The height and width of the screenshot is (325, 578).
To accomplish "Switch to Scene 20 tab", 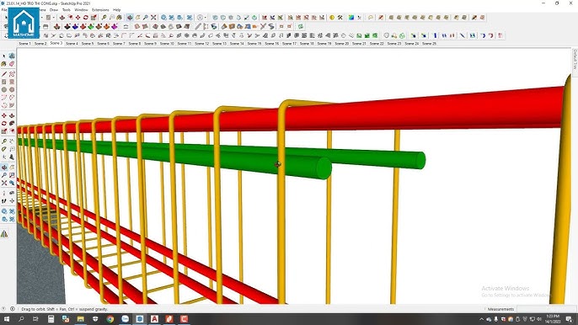I will pos(342,44).
